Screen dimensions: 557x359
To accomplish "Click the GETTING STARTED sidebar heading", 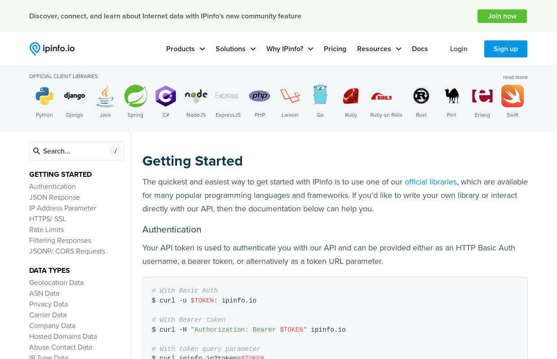I will (60, 175).
